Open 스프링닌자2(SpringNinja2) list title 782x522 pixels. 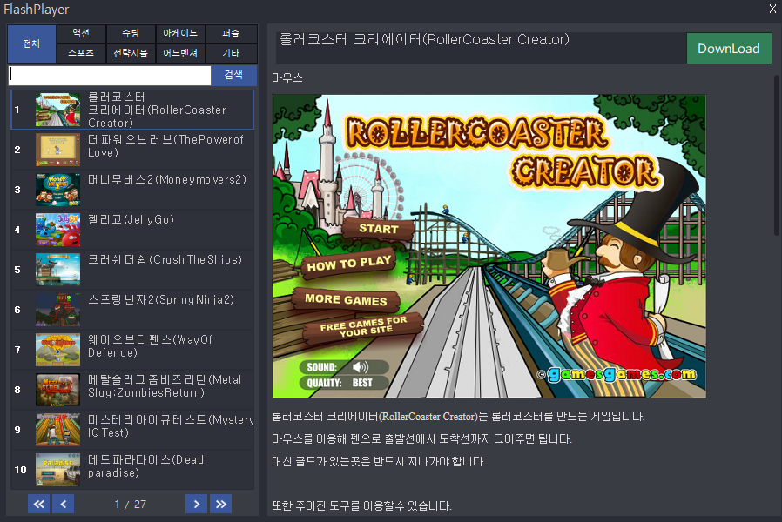click(x=161, y=299)
